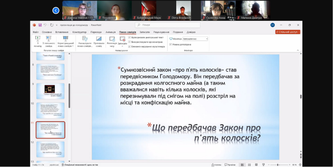The image size is (333, 167).
Task: Switch to Основне tab
Action: (x=47, y=32)
